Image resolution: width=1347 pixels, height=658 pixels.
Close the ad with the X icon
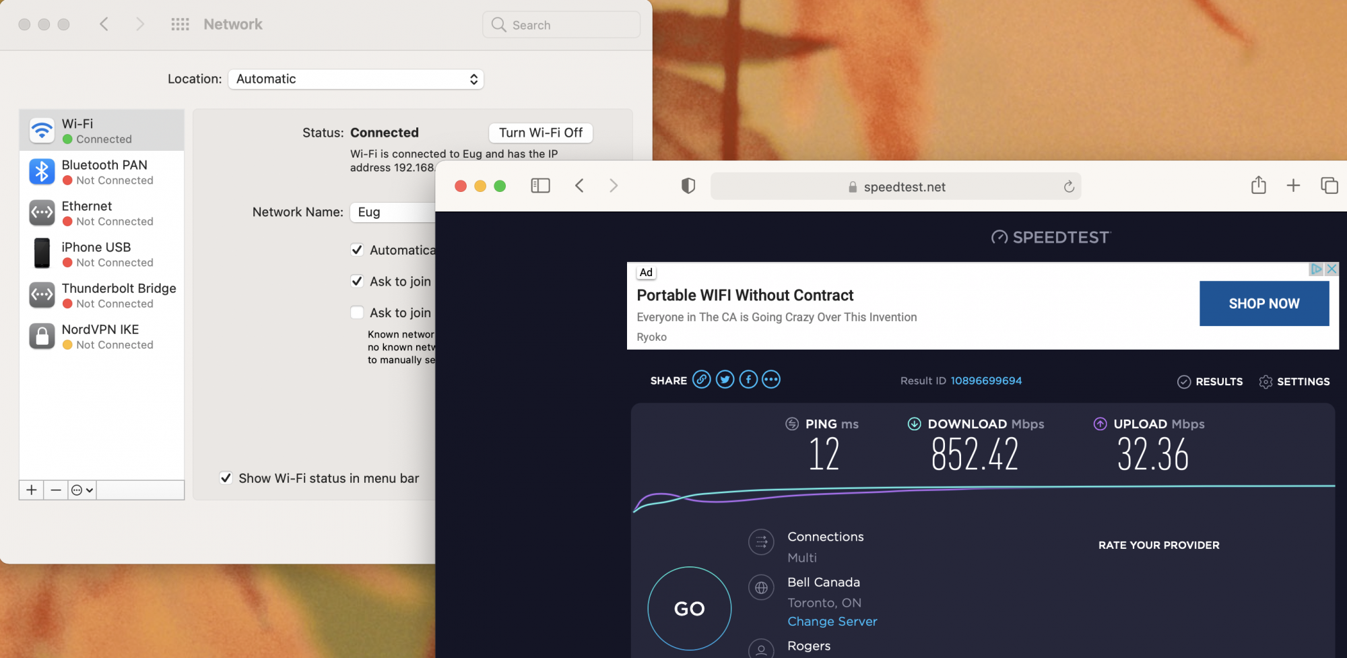pos(1332,269)
